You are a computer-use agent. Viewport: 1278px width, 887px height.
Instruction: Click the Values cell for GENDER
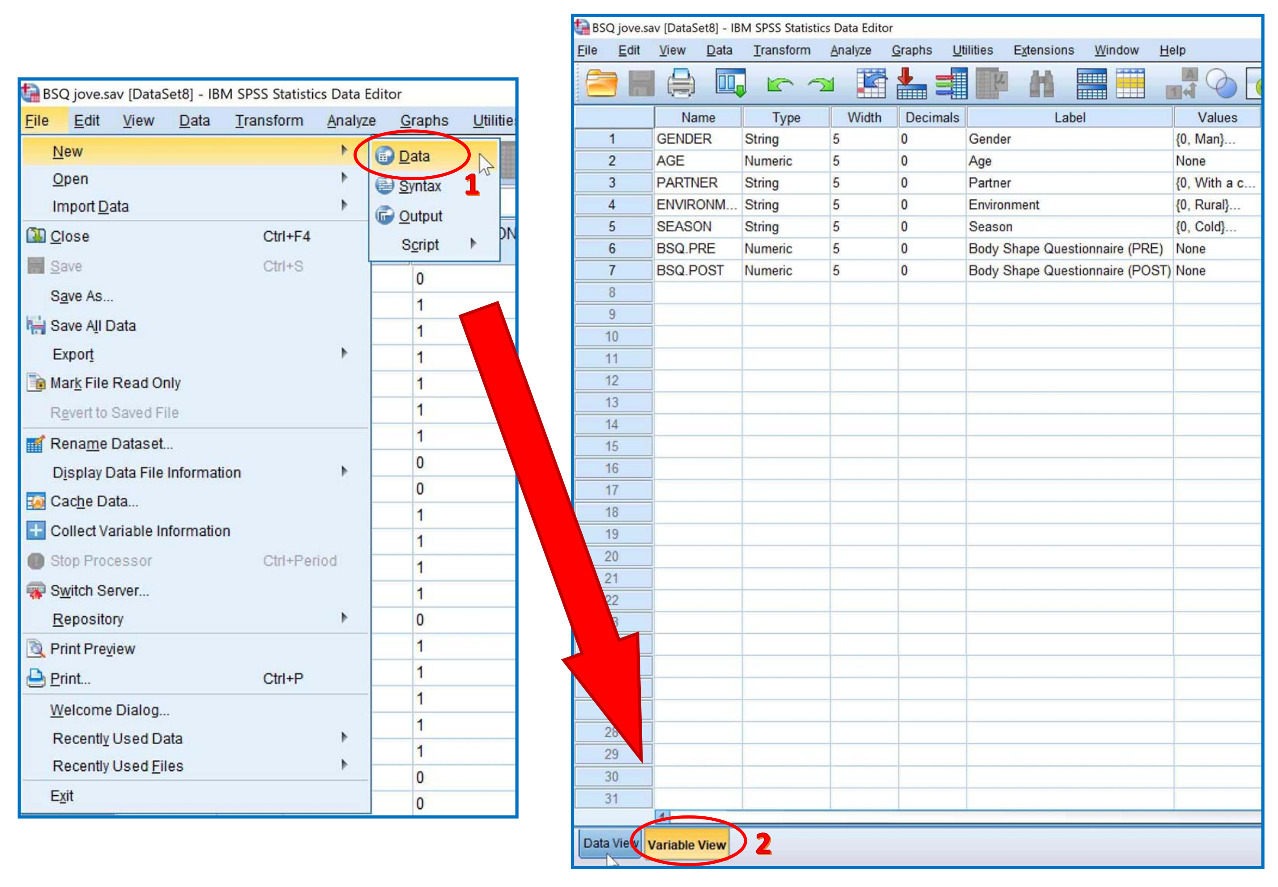point(1216,139)
